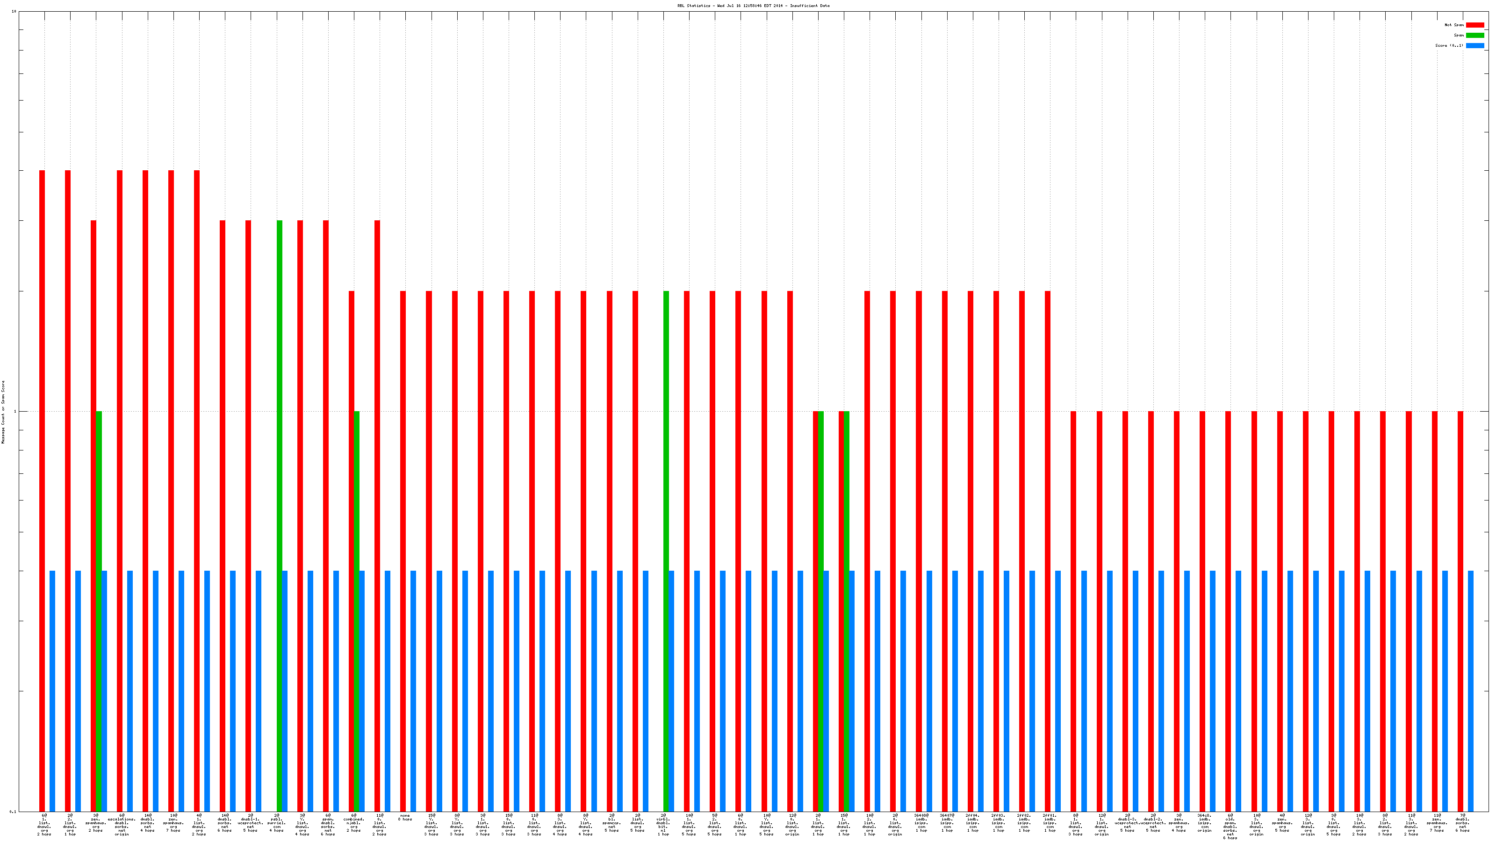This screenshot has width=1496, height=842.
Task: Click the 364c8.iadb.isipp.com axis label
Action: [x=1204, y=823]
